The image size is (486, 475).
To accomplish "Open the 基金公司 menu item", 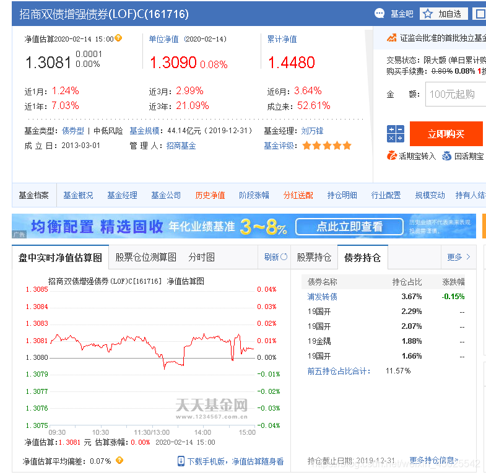I will (166, 195).
